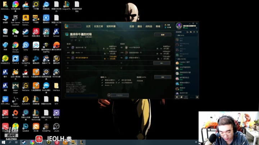The width and height of the screenshot is (259, 145).
Task: Open the iTools 4 desktop shortcut
Action: click(15, 60)
